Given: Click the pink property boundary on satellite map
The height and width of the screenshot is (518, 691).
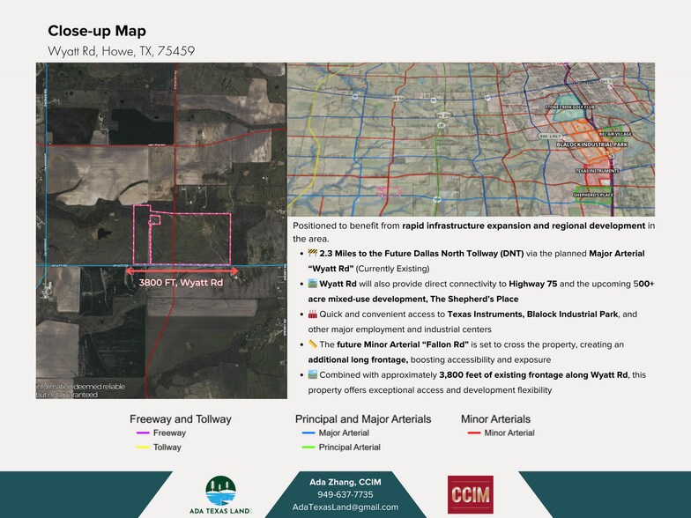Looking at the screenshot, I should pos(182,234).
